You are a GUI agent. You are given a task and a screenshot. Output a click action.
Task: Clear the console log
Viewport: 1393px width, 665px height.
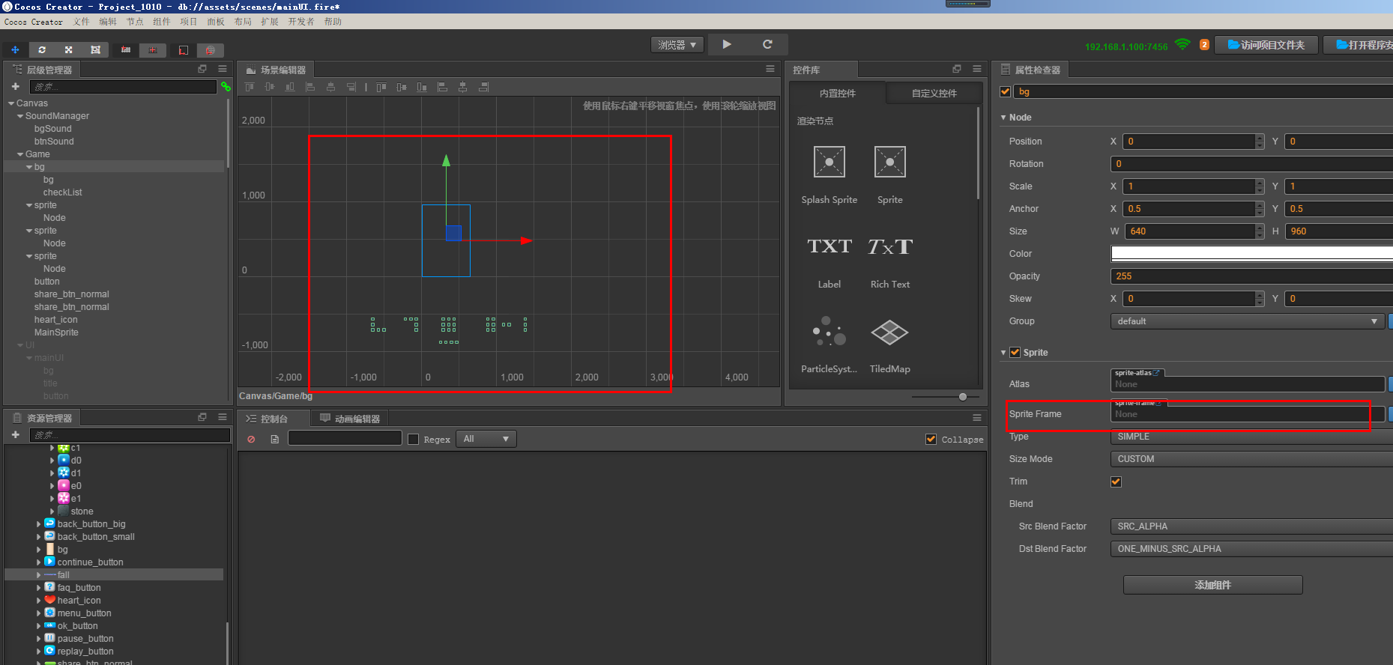tap(251, 440)
